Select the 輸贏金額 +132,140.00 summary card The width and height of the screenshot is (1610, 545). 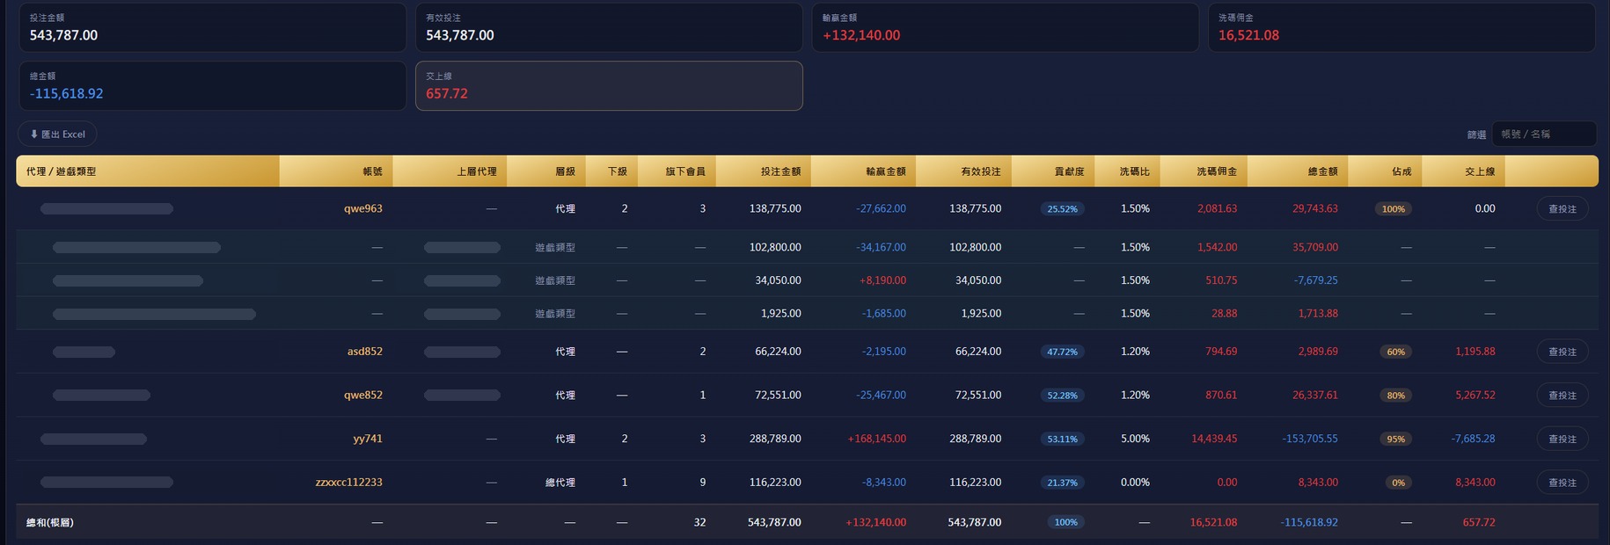click(1005, 27)
